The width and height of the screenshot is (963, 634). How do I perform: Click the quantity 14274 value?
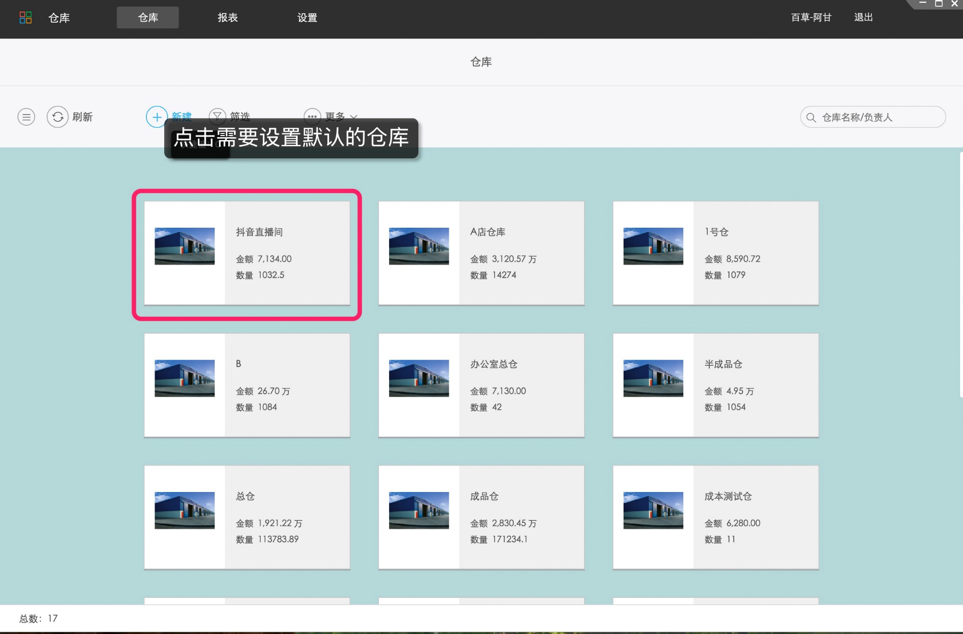pyautogui.click(x=504, y=275)
